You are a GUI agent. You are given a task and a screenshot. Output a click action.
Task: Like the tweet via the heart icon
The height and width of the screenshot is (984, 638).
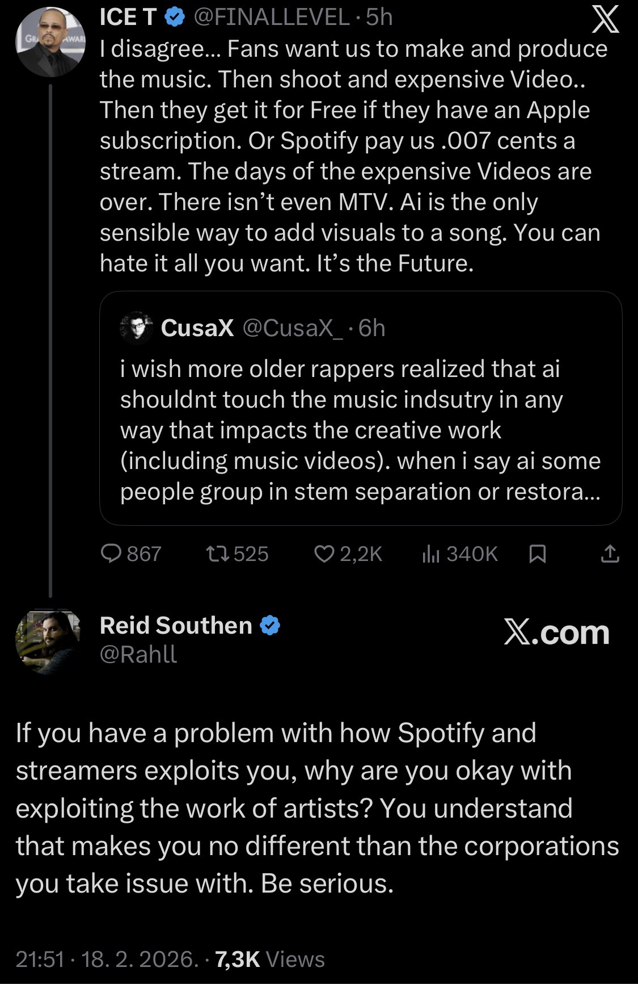pyautogui.click(x=324, y=553)
